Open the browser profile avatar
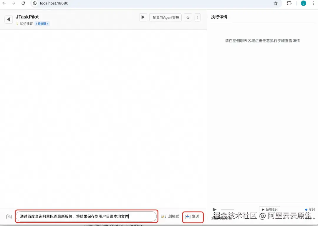The image size is (318, 226). pyautogui.click(x=303, y=3)
